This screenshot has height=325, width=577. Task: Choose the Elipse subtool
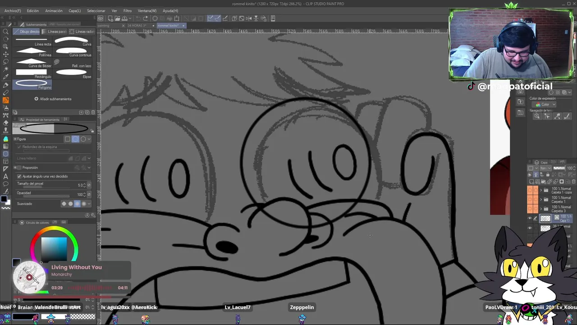tap(73, 74)
